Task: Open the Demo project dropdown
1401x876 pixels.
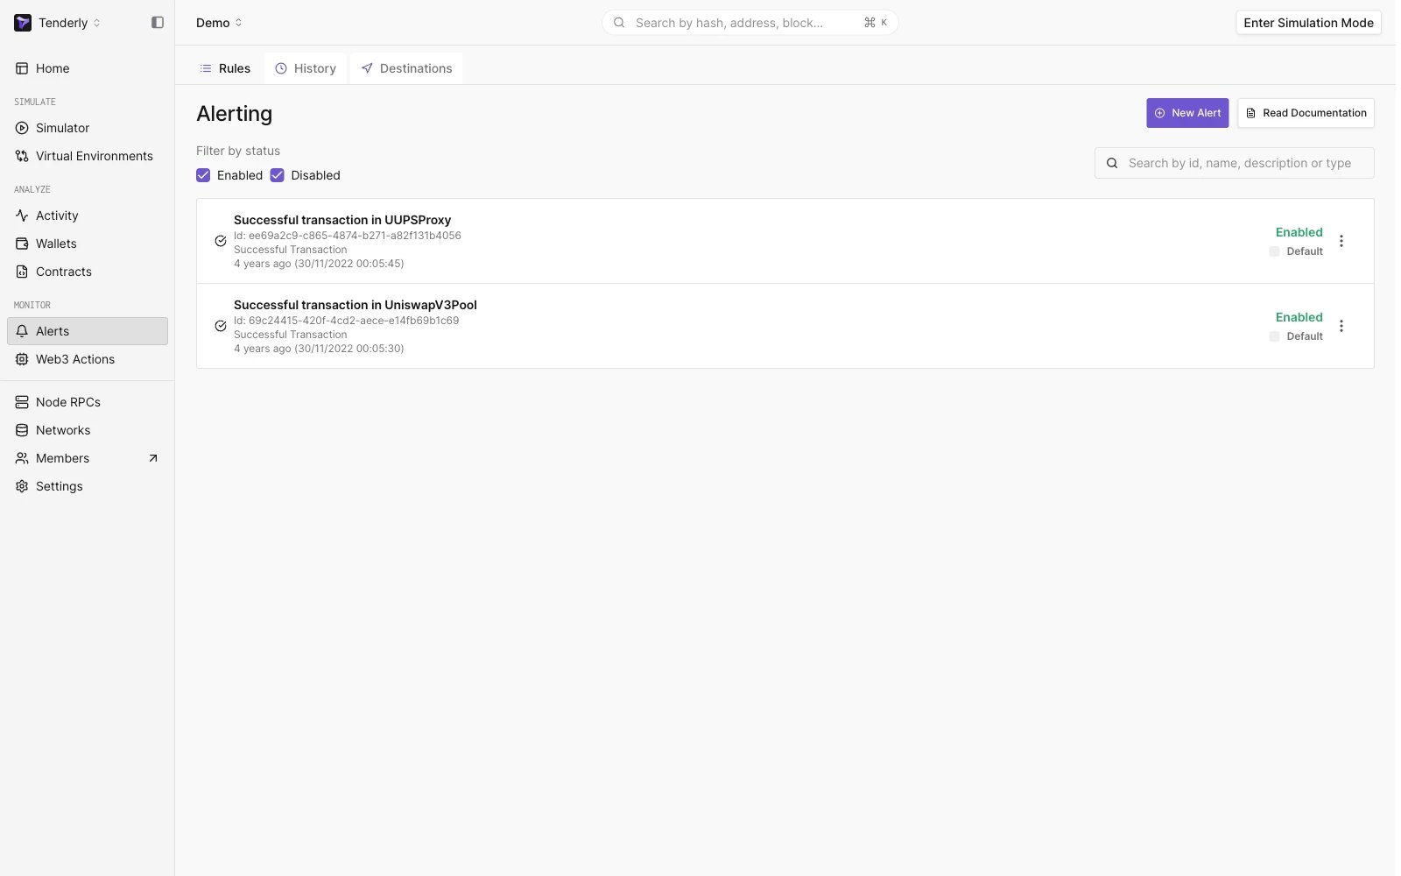Action: [x=219, y=23]
